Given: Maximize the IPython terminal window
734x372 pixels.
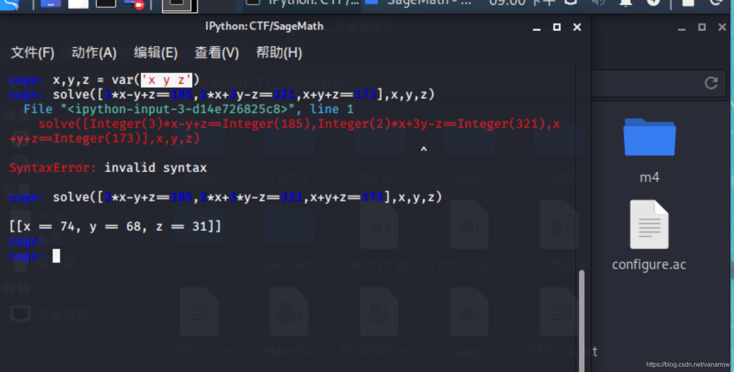Looking at the screenshot, I should click(x=557, y=27).
